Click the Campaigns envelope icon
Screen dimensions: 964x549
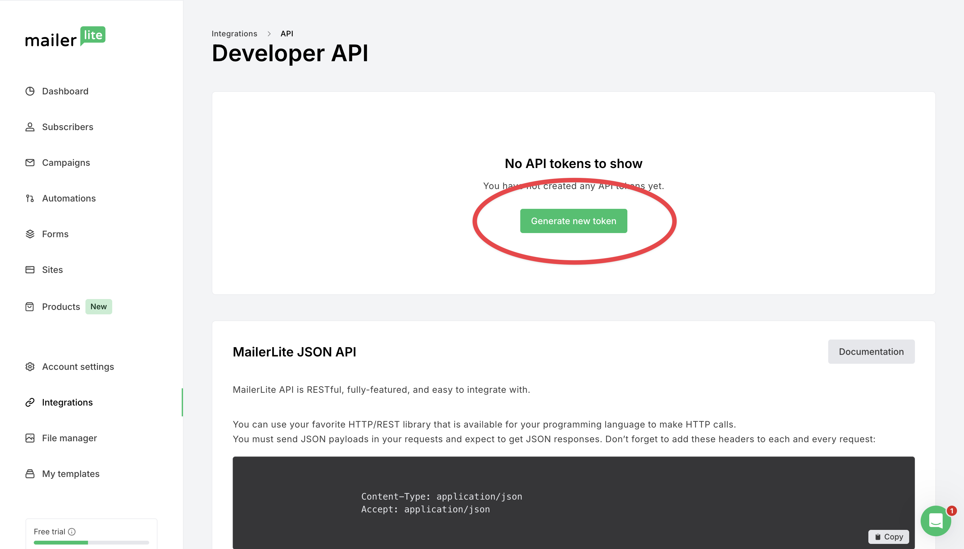[30, 163]
